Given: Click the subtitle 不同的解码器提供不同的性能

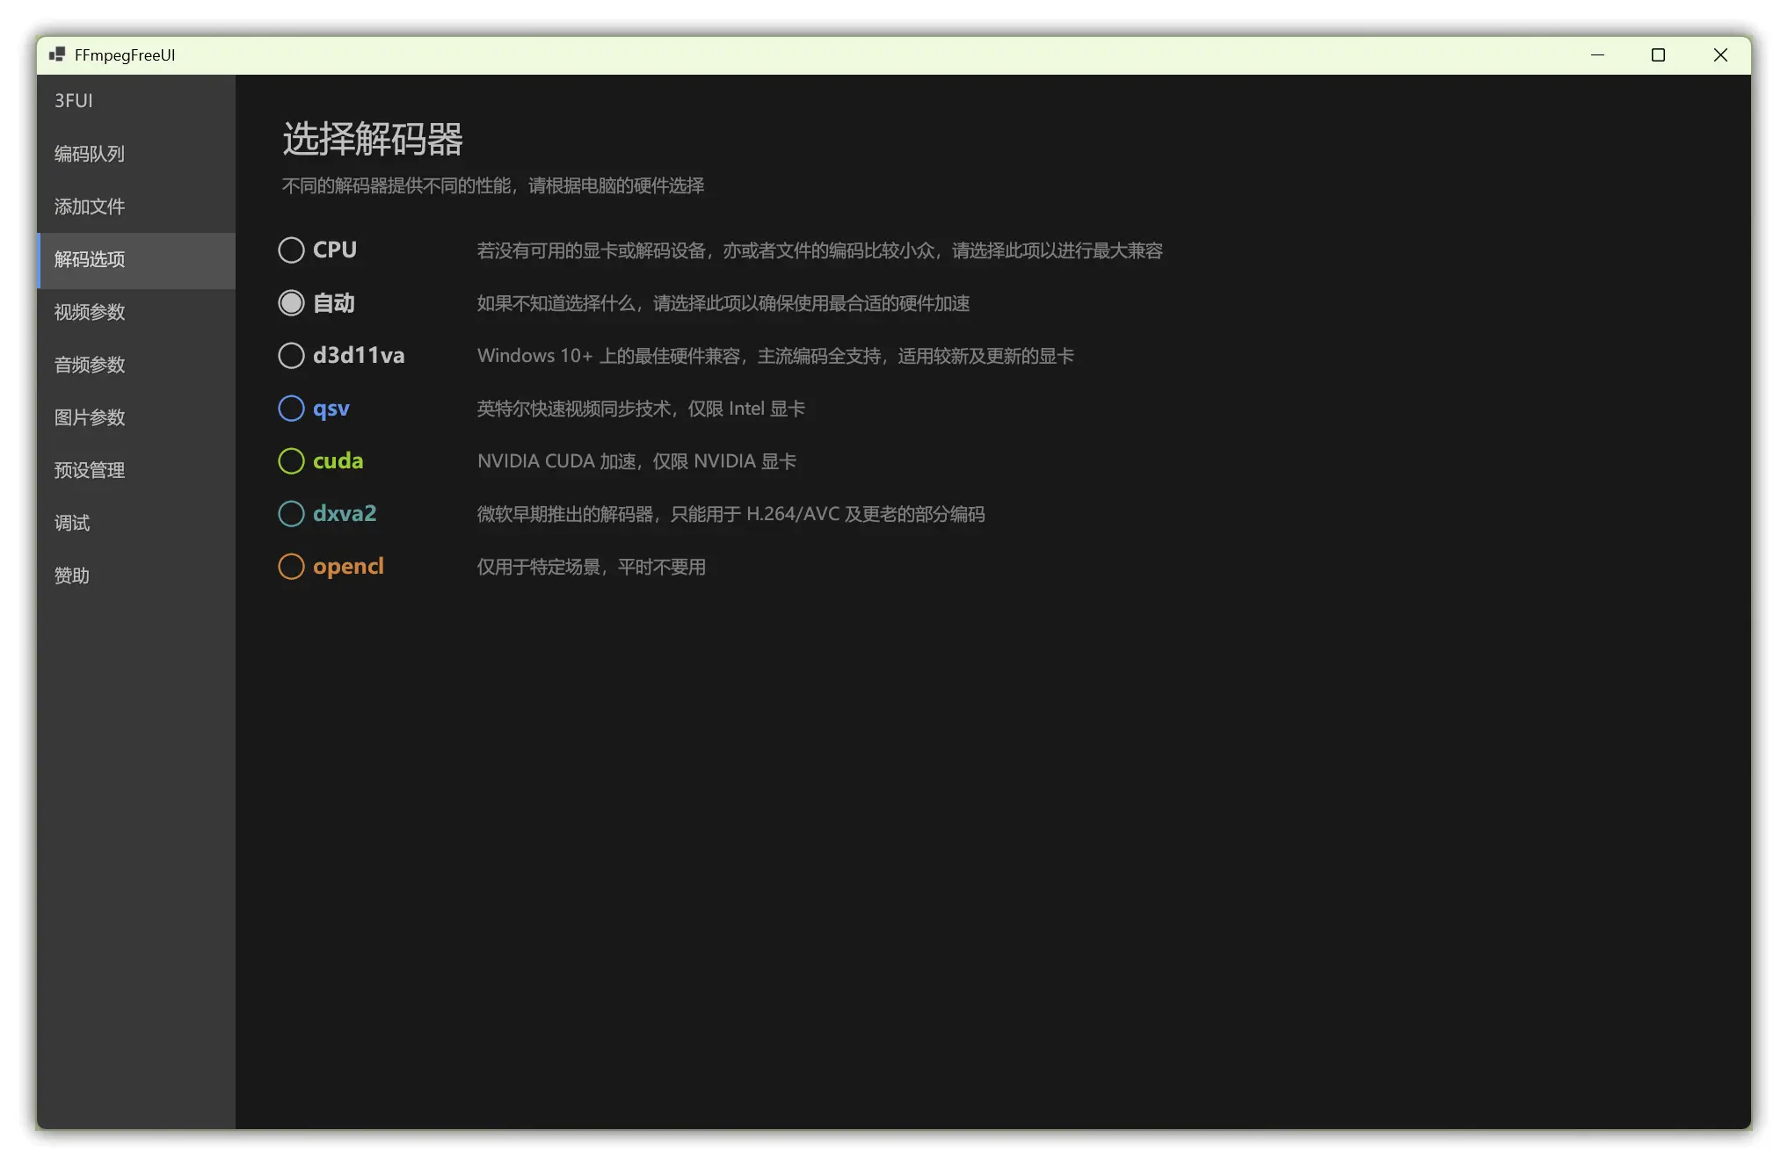Looking at the screenshot, I should pyautogui.click(x=492, y=185).
